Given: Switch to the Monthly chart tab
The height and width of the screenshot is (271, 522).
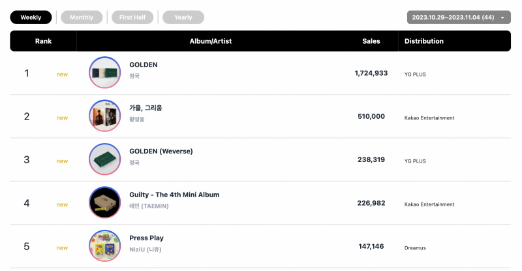Looking at the screenshot, I should pyautogui.click(x=82, y=18).
